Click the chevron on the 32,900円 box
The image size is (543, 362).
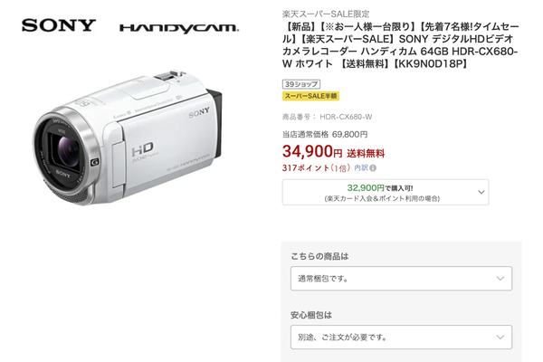[481, 192]
